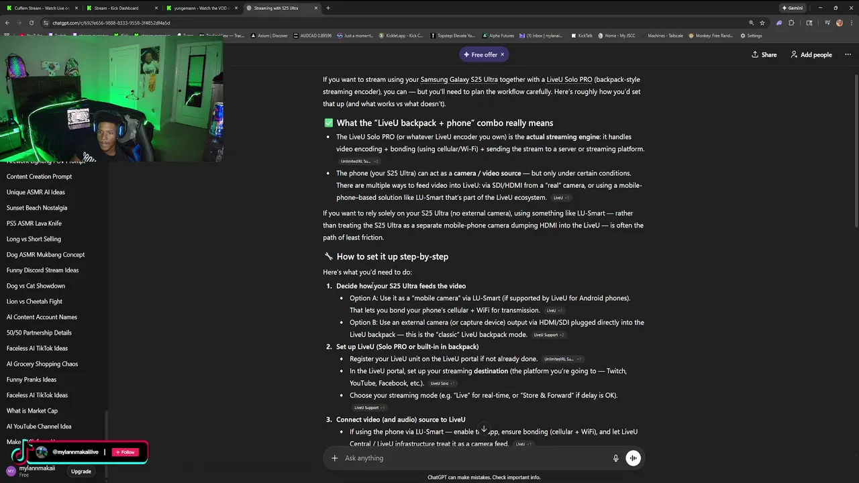The width and height of the screenshot is (859, 483).
Task: Open the Chrome three-dot menu
Action: pyautogui.click(x=851, y=23)
